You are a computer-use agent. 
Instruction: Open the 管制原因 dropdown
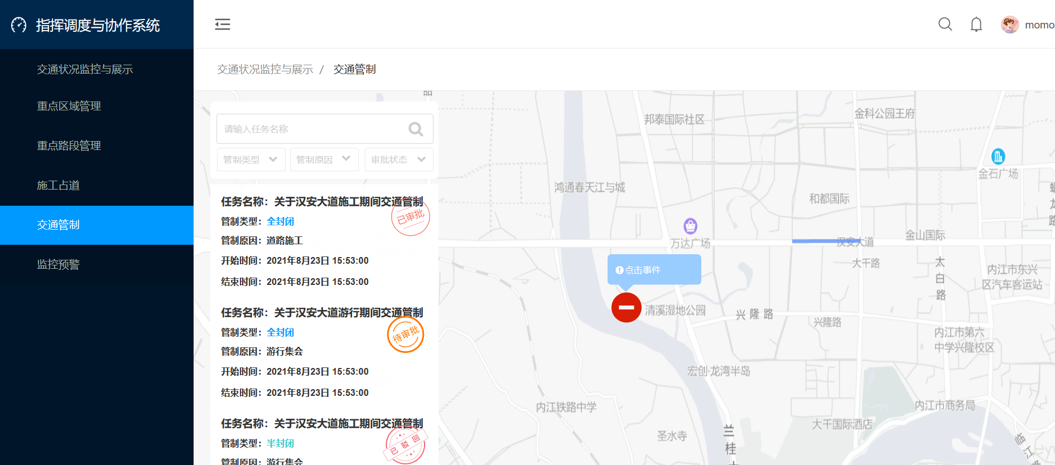click(324, 159)
